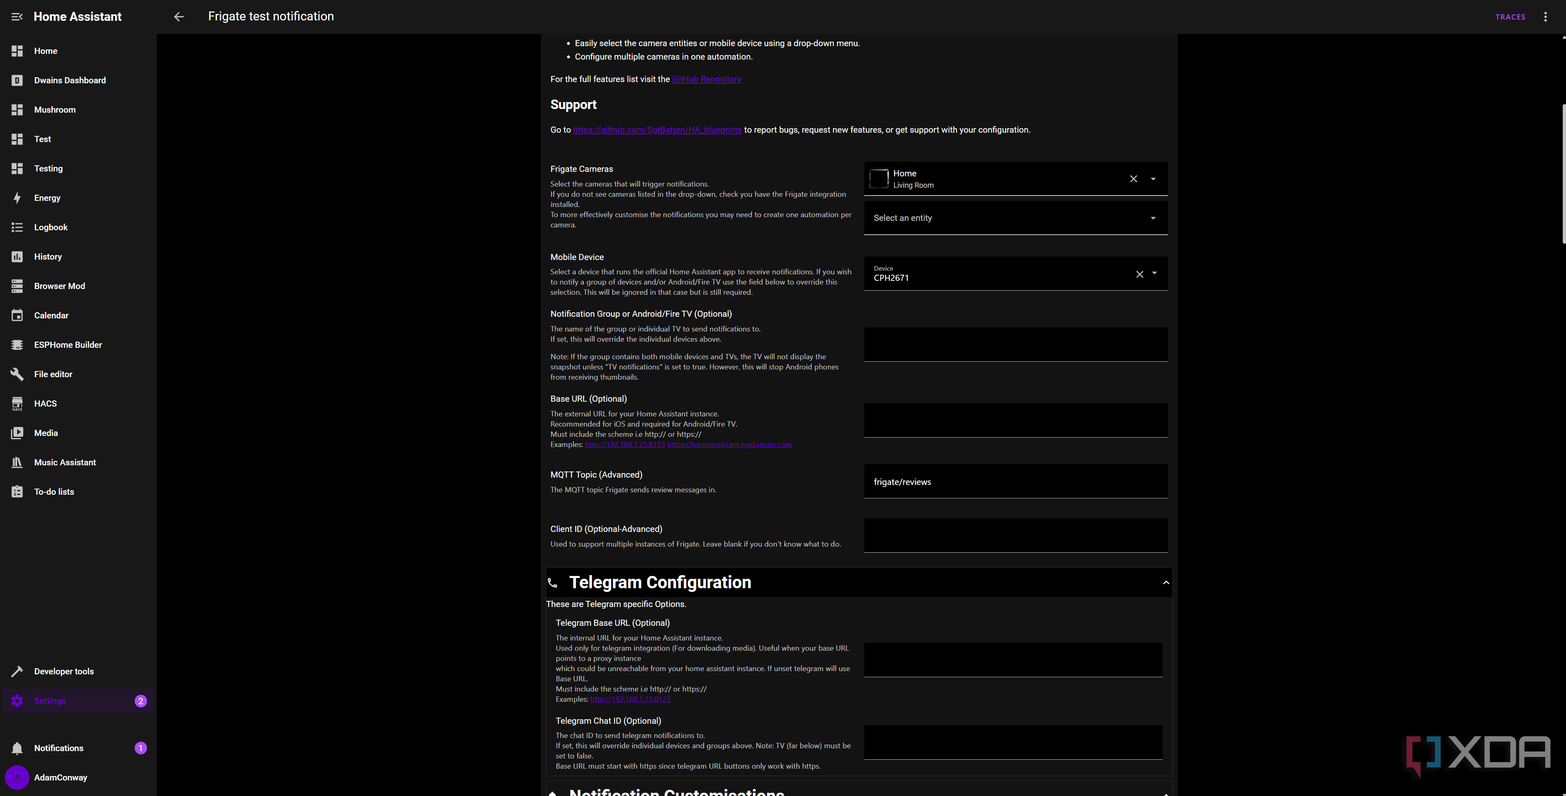Open the Testing dashboard menu item
Screen dimensions: 1566x796
pos(78,169)
